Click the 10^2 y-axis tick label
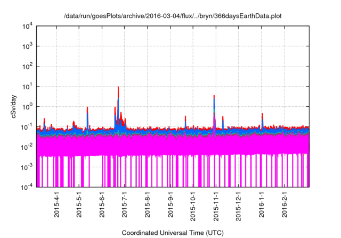 [27, 66]
